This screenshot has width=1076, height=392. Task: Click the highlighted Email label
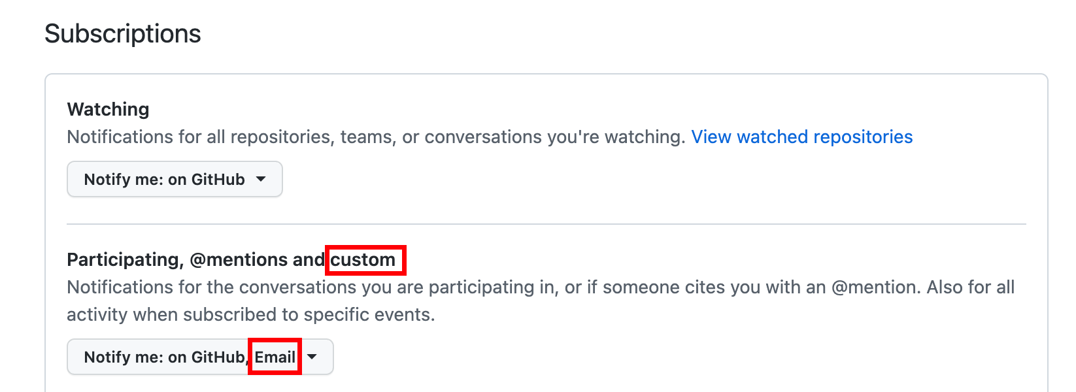[275, 357]
